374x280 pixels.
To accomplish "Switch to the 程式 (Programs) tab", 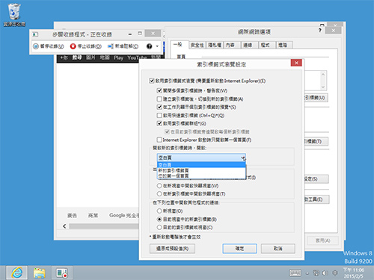I will click(x=267, y=45).
